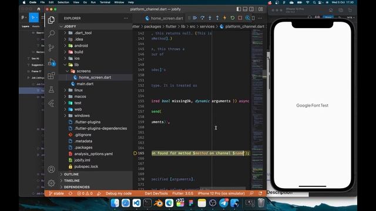Switch to the home_screen.dart tab

[164, 18]
